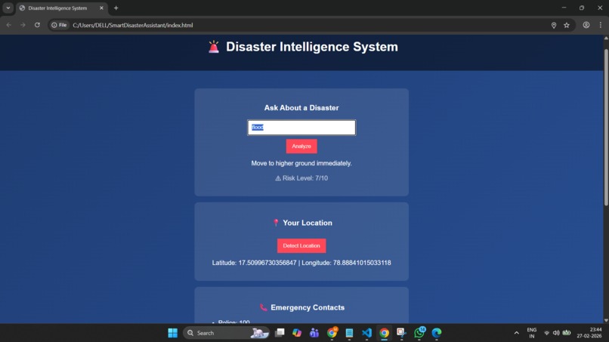
Task: Bookmark this page with the star
Action: (x=567, y=25)
